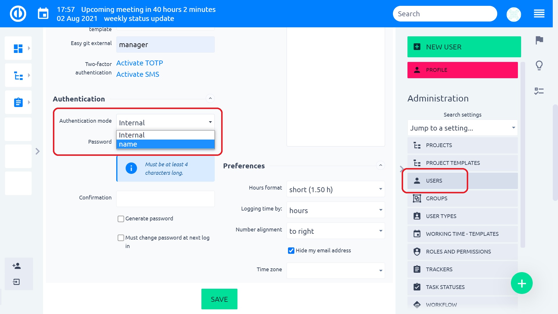Click inside the Confirmation password field
The image size is (558, 314).
click(165, 199)
